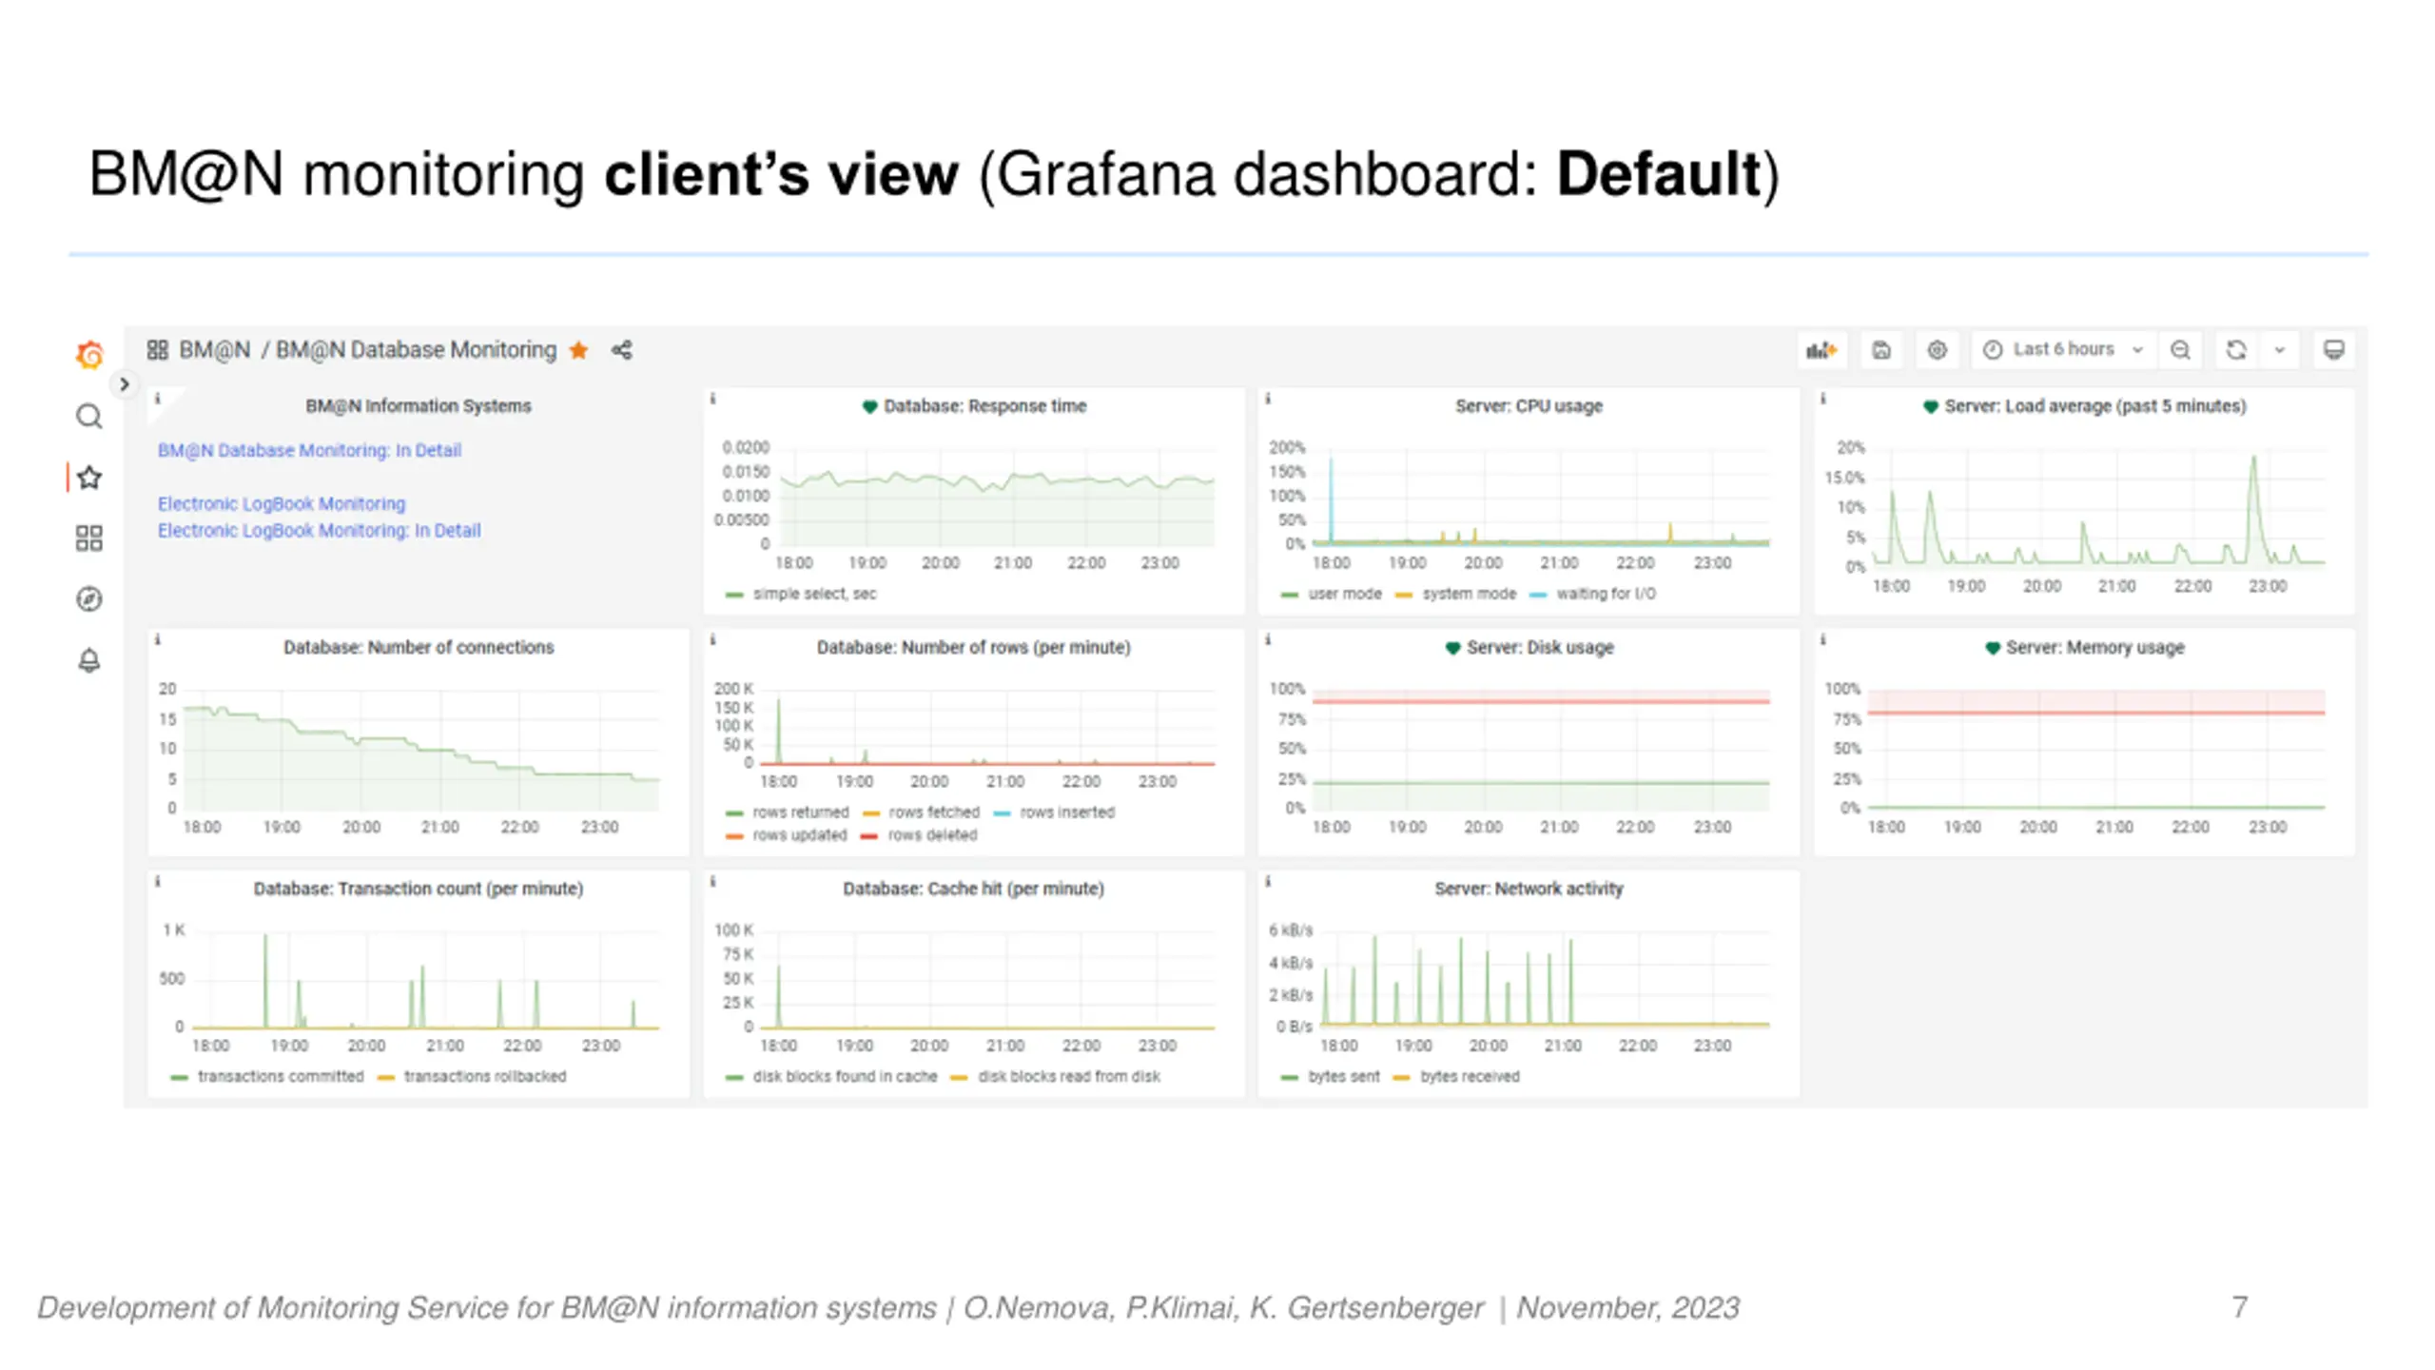This screenshot has height=1370, width=2435.
Task: Select the disk blocks read from disk legend
Action: tap(1069, 1077)
